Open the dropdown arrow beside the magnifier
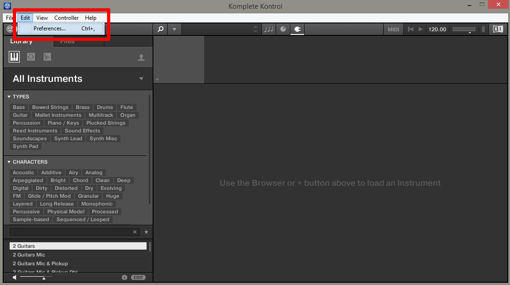 pos(174,29)
